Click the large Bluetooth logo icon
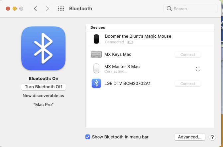Viewport: 223px width, 147px height. (43, 48)
